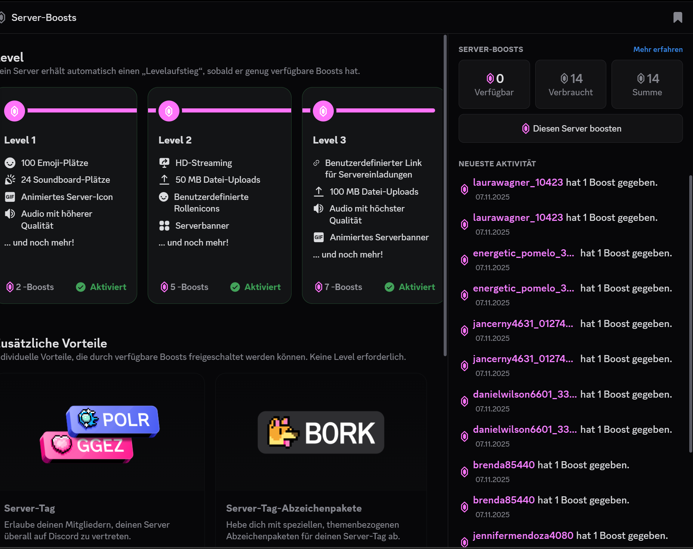This screenshot has width=693, height=549.
Task: Click the Verfügbar boost count card
Action: click(x=494, y=84)
